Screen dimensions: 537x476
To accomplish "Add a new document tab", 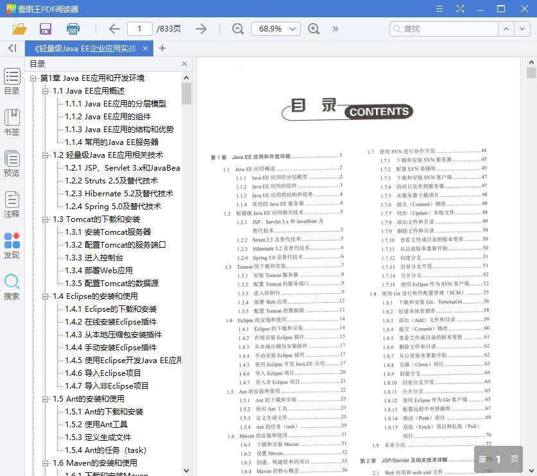I will click(162, 48).
